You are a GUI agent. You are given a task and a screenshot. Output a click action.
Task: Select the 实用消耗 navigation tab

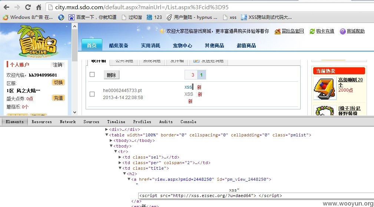[x=150, y=45]
